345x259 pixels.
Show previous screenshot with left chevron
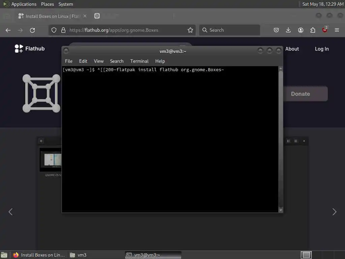pos(10,212)
